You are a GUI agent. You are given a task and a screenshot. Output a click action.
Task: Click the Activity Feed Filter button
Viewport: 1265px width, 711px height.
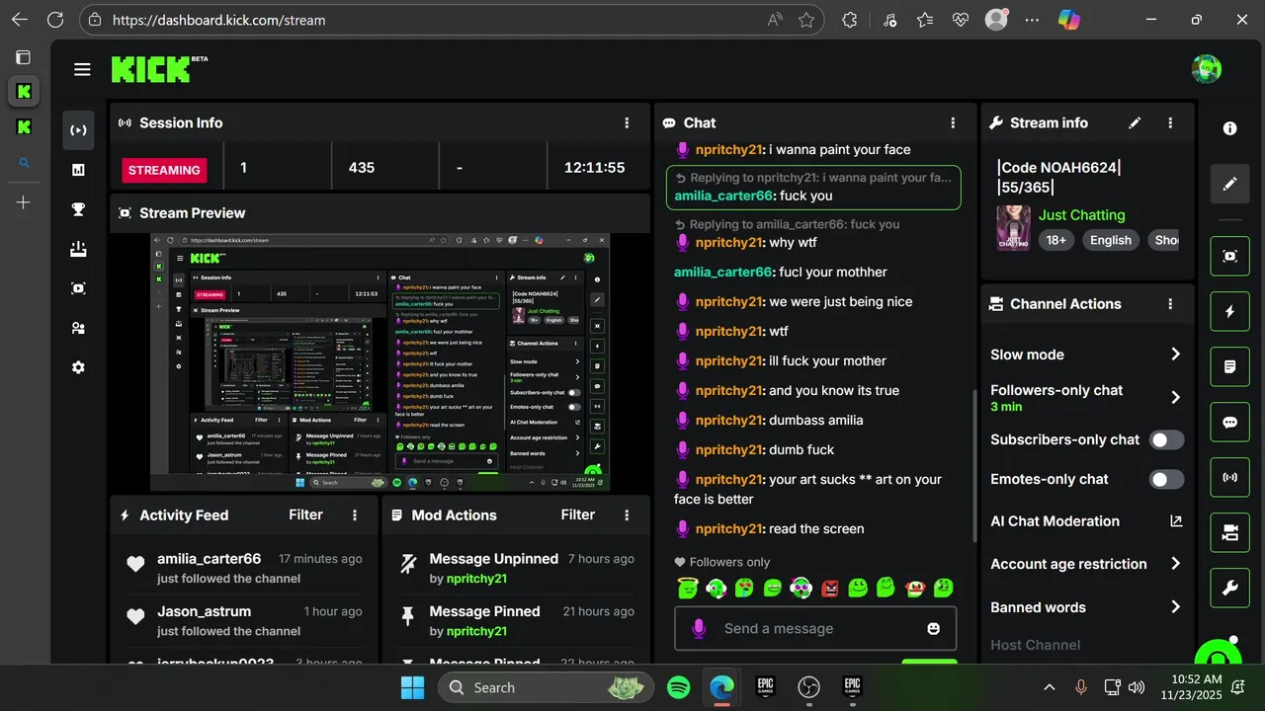point(305,514)
